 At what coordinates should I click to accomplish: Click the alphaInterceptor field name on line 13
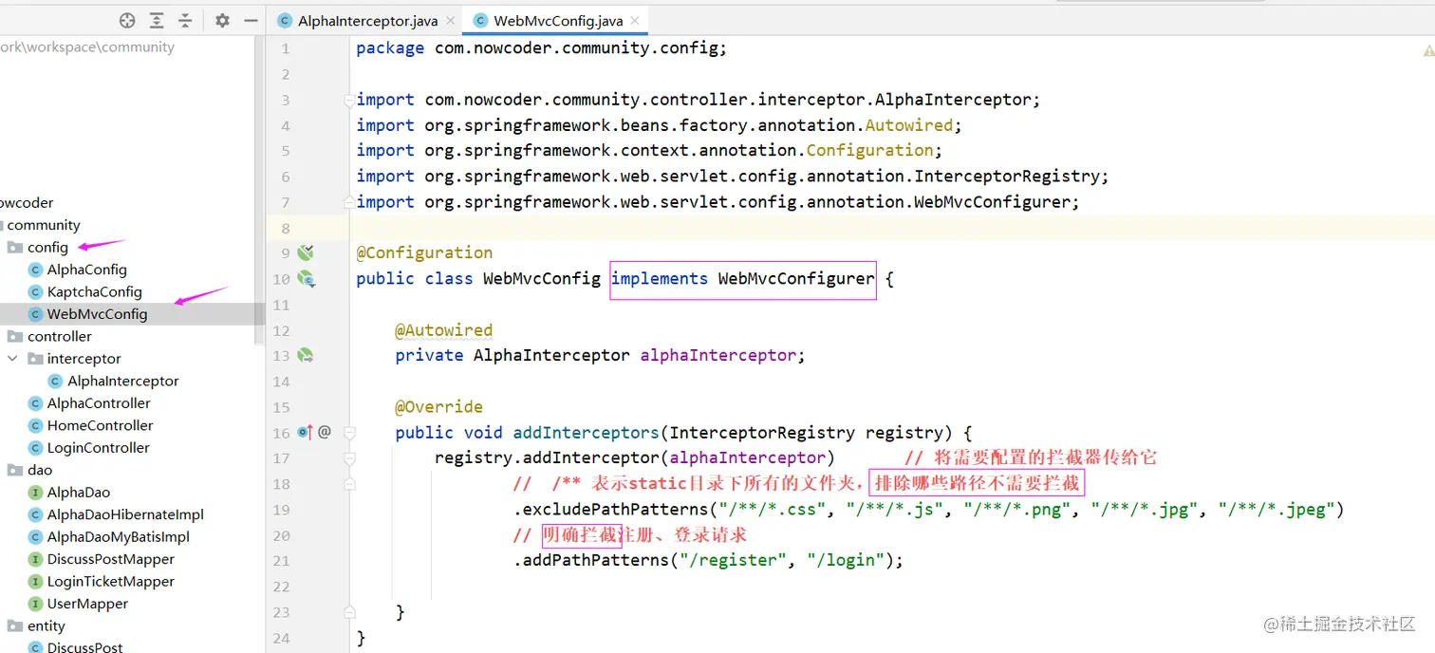point(718,356)
